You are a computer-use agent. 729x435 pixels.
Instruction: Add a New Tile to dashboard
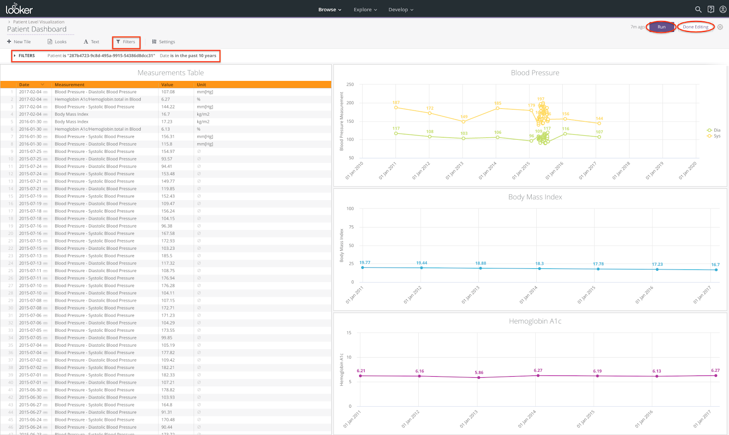(19, 42)
